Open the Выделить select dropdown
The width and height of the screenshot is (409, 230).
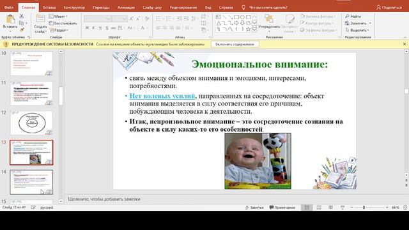(x=357, y=30)
